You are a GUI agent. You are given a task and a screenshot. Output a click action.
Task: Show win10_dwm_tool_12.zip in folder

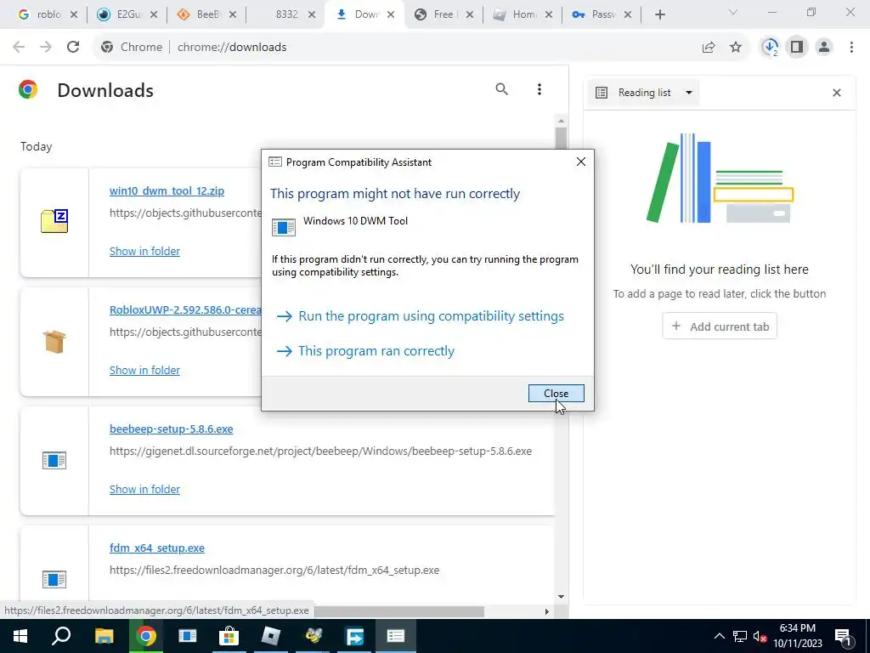(x=144, y=251)
